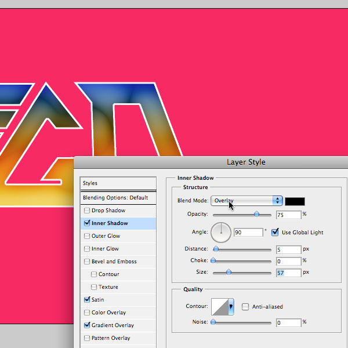Click the Angle value field showing 90
Image resolution: width=348 pixels, height=348 pixels.
[x=248, y=233]
